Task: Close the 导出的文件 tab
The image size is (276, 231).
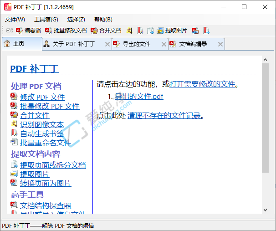Action: tap(164, 44)
